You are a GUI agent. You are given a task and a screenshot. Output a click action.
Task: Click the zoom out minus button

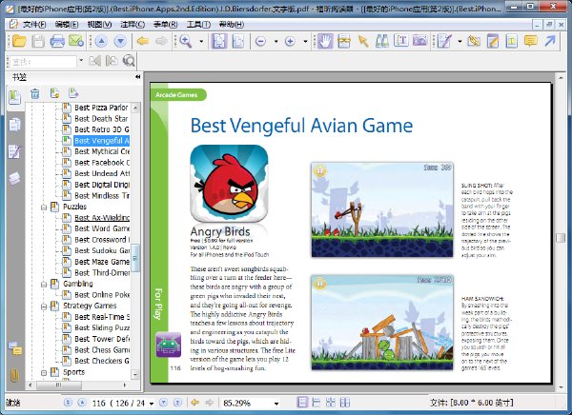coord(260,42)
